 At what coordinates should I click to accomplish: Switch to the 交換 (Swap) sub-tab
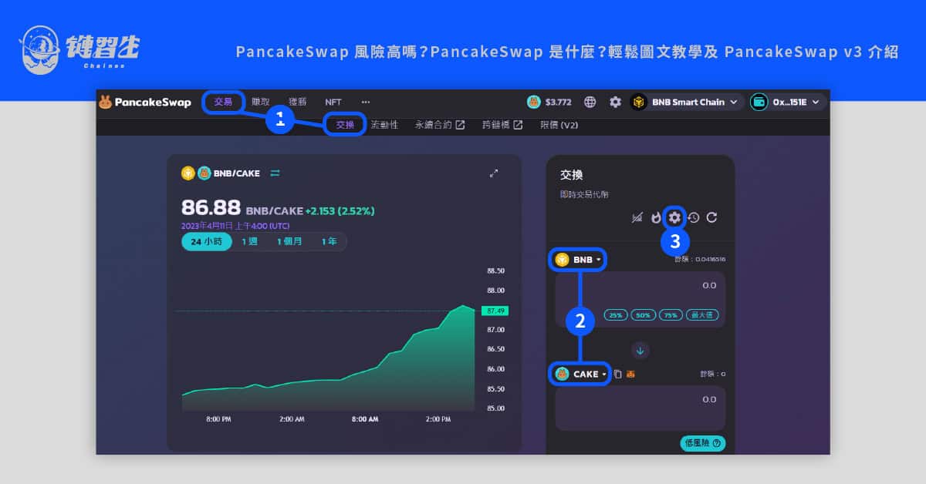click(x=345, y=125)
